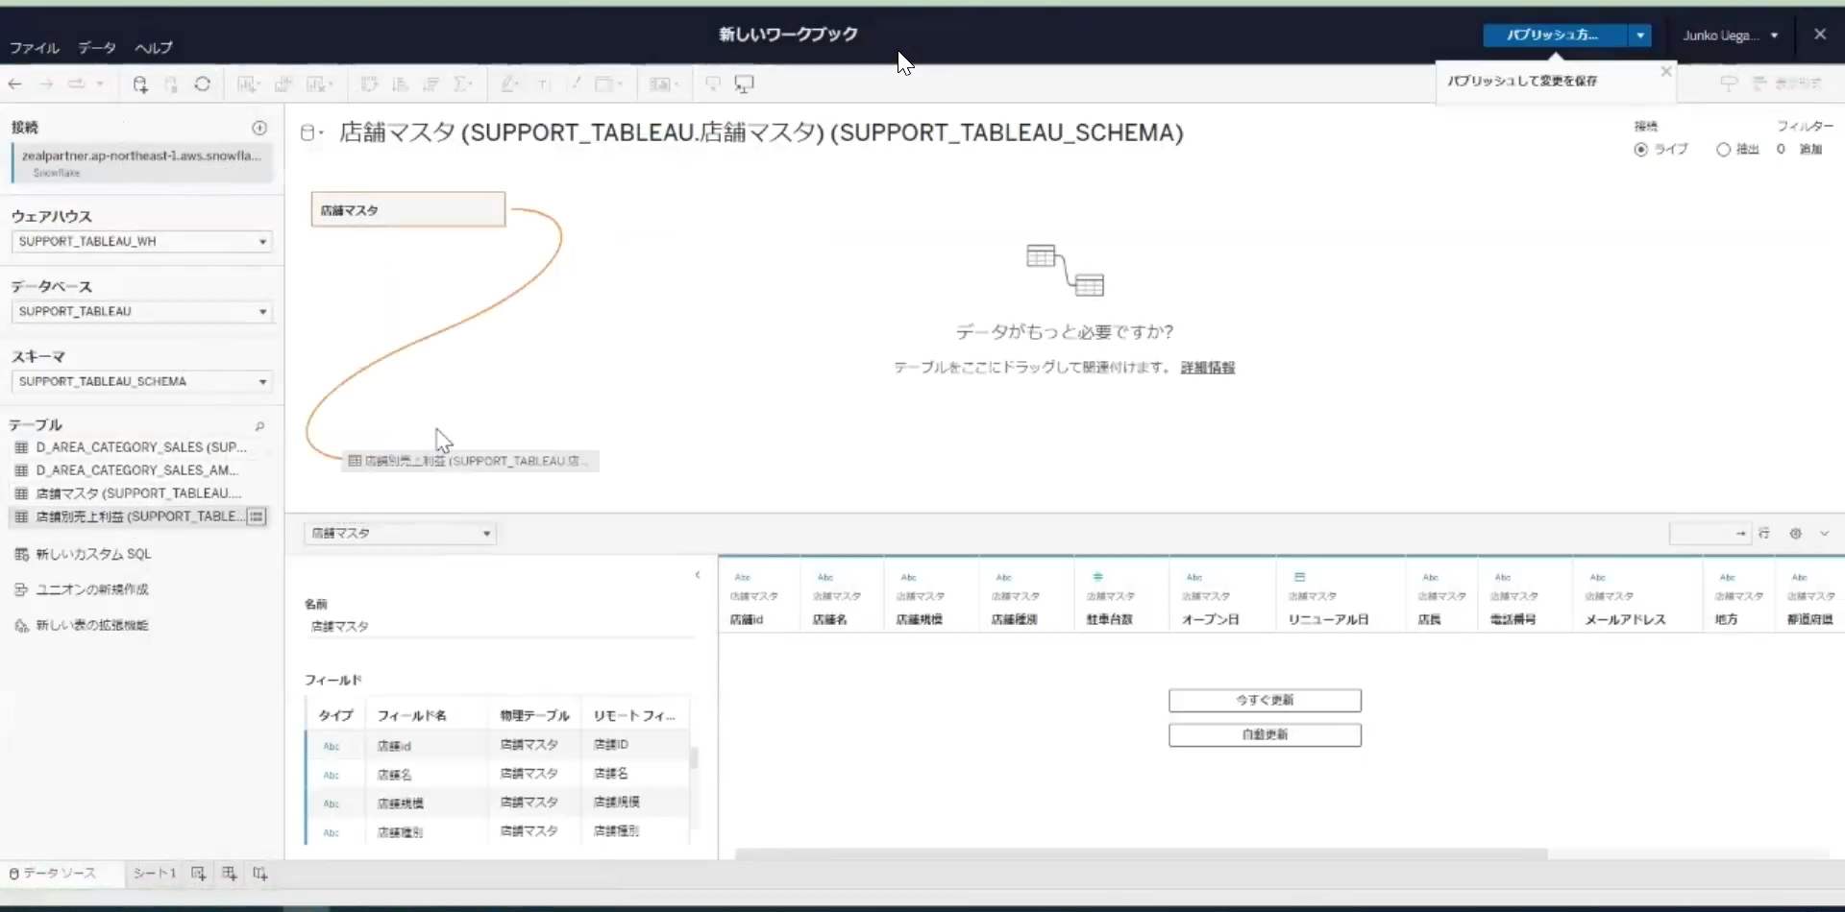Click the presentation mode icon in toolbar
The height and width of the screenshot is (912, 1845).
point(744,84)
